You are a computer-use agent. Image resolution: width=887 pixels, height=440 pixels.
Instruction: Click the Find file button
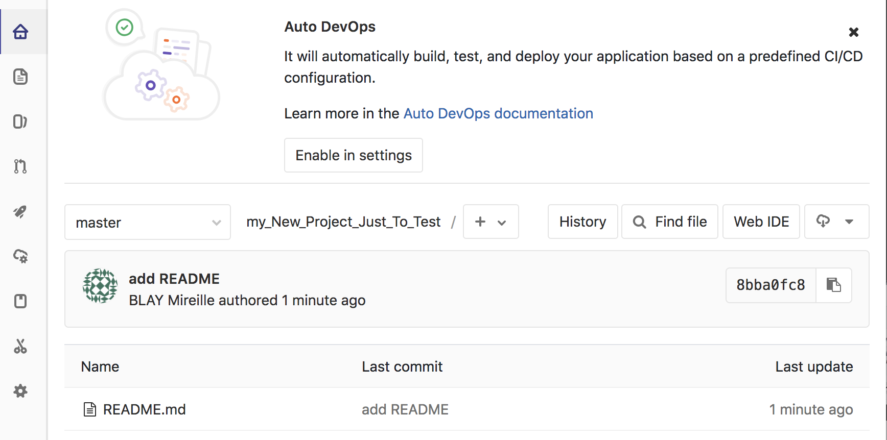669,222
